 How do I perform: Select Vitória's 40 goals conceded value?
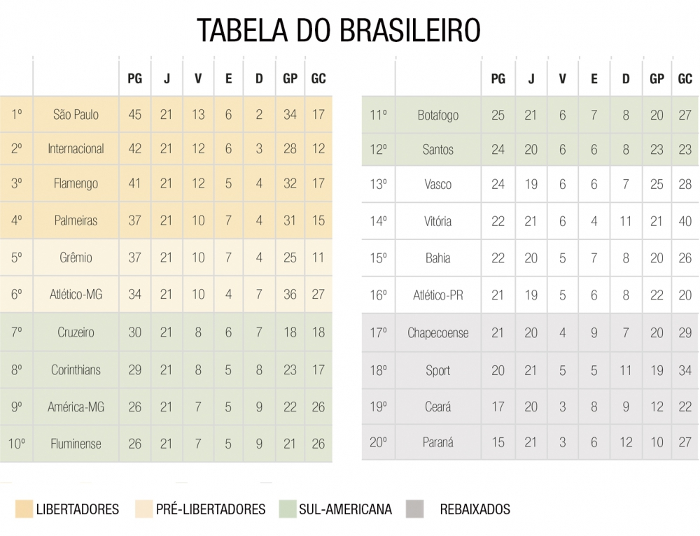click(x=685, y=221)
